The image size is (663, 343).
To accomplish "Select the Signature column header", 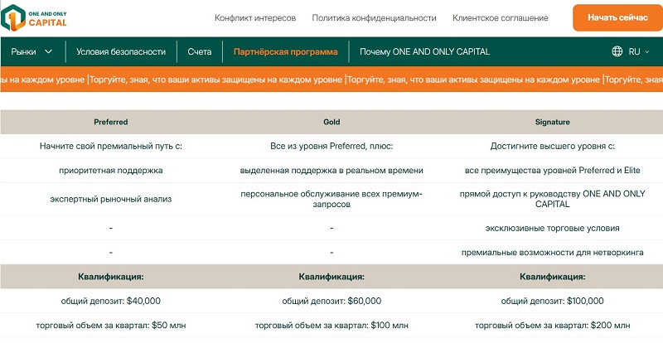I will 552,122.
